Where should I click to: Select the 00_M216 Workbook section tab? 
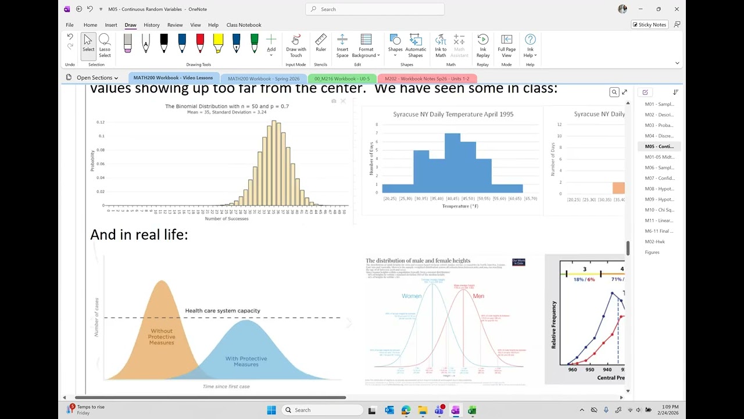[x=342, y=79]
